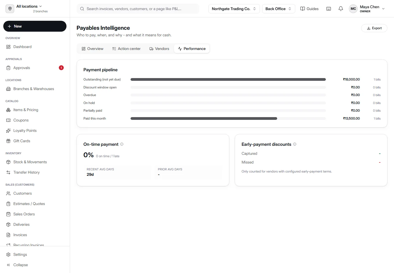Click the search magnifier icon

(x=82, y=9)
